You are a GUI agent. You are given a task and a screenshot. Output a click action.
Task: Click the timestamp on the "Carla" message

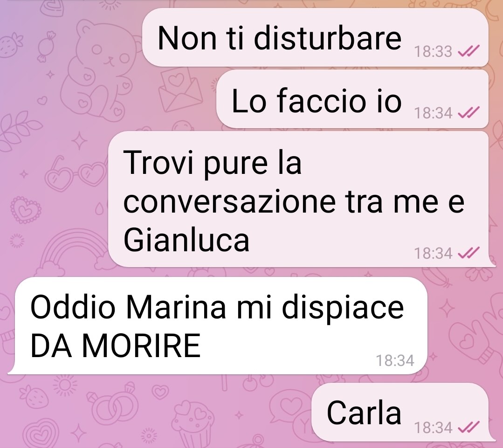tap(433, 427)
